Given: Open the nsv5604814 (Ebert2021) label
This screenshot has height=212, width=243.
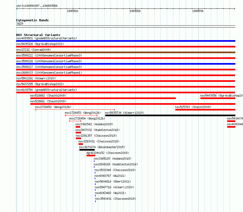Looking at the screenshot, I should (113, 181).
